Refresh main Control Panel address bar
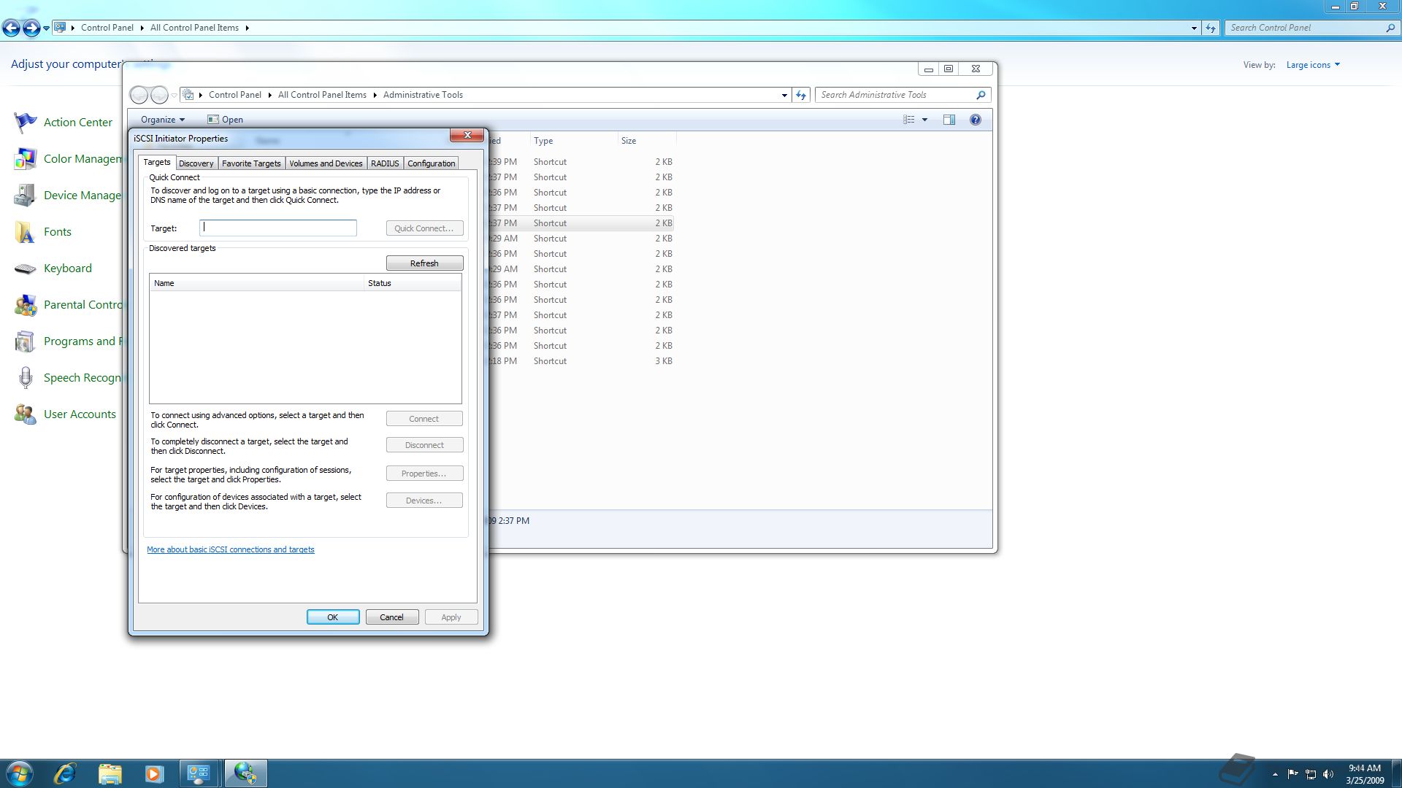This screenshot has width=1402, height=788. pyautogui.click(x=1211, y=28)
